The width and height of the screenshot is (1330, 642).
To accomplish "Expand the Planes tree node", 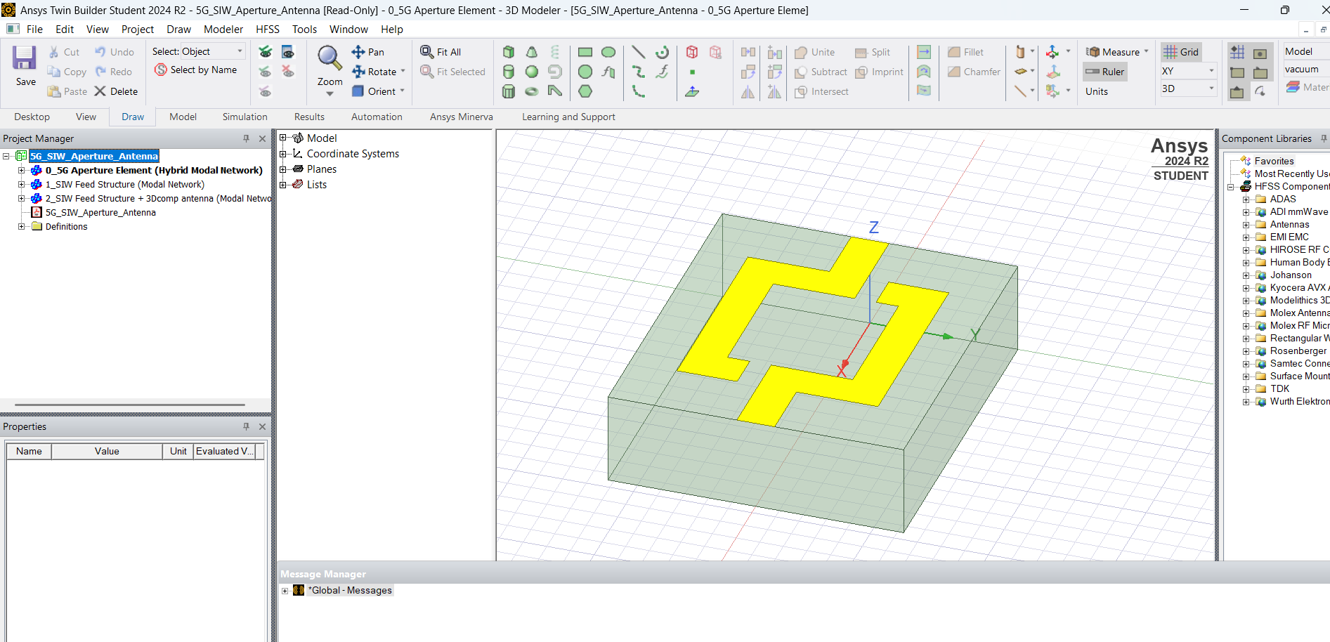I will (283, 169).
